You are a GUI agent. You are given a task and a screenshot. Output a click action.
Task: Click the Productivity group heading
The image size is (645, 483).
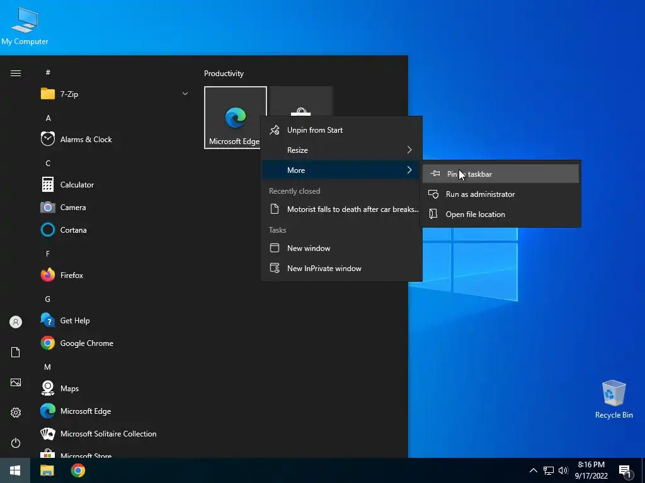click(x=224, y=74)
